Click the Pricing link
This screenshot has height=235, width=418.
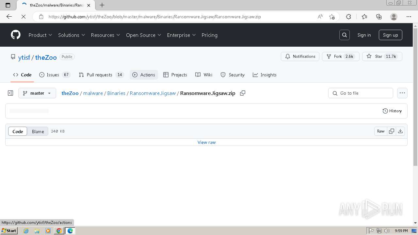pos(210,35)
